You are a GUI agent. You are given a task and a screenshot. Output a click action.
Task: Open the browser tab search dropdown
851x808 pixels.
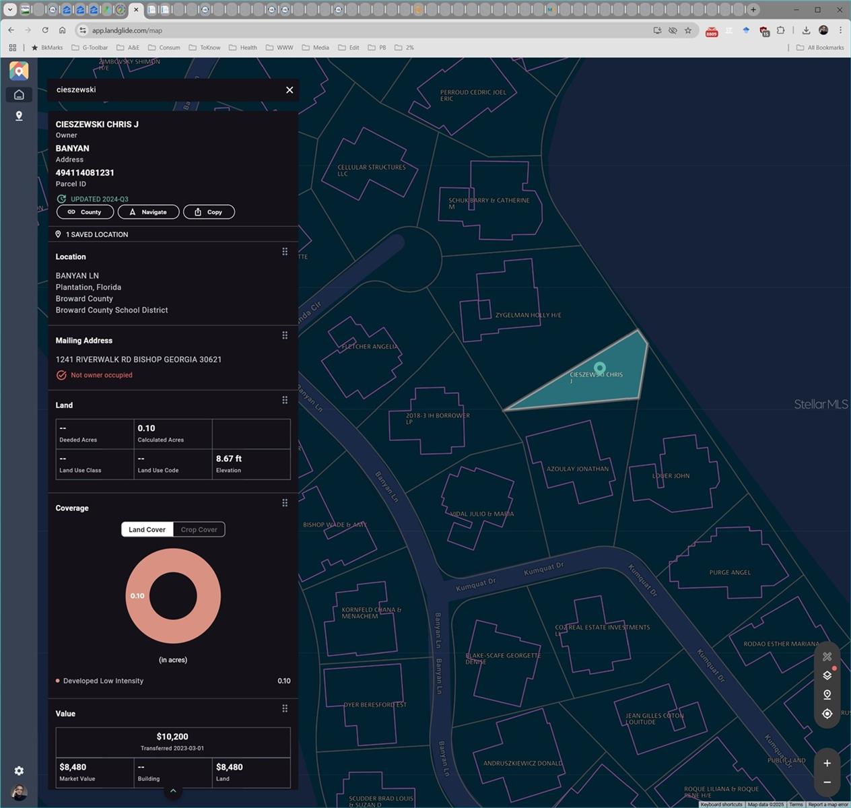pyautogui.click(x=10, y=9)
